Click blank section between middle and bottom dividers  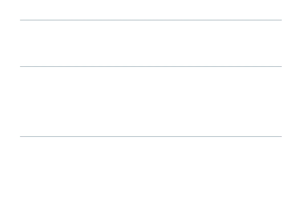tap(151, 102)
